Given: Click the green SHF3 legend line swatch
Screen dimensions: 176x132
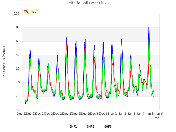Looking at the screenshot, I should click(x=100, y=127).
